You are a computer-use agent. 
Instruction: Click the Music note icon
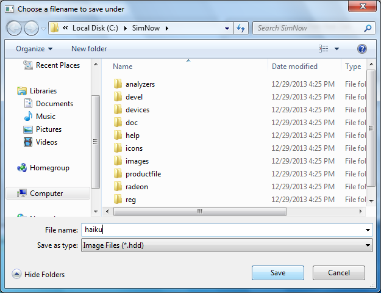click(x=28, y=116)
